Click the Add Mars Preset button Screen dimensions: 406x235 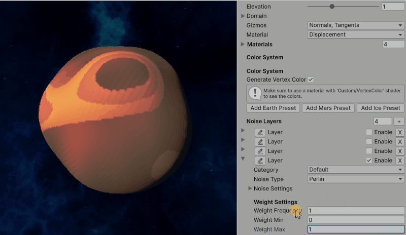tap(328, 108)
